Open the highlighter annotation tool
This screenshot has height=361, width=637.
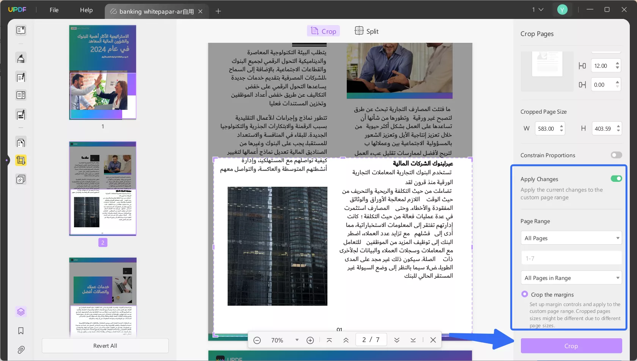(x=21, y=58)
